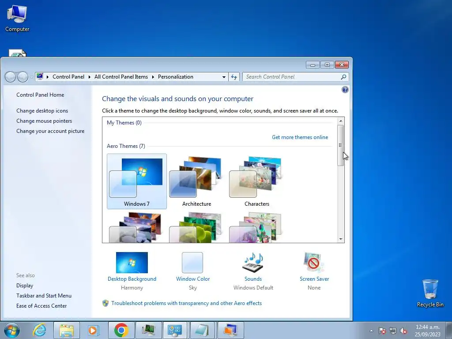Click the shield icon next to Troubleshoot

[105, 303]
